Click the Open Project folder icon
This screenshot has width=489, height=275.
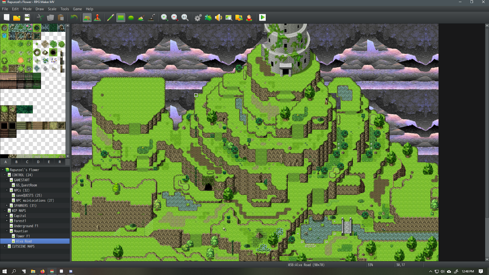click(x=17, y=17)
